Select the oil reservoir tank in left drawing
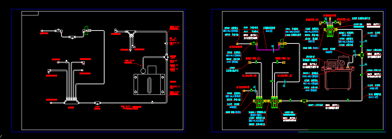 tap(149, 84)
